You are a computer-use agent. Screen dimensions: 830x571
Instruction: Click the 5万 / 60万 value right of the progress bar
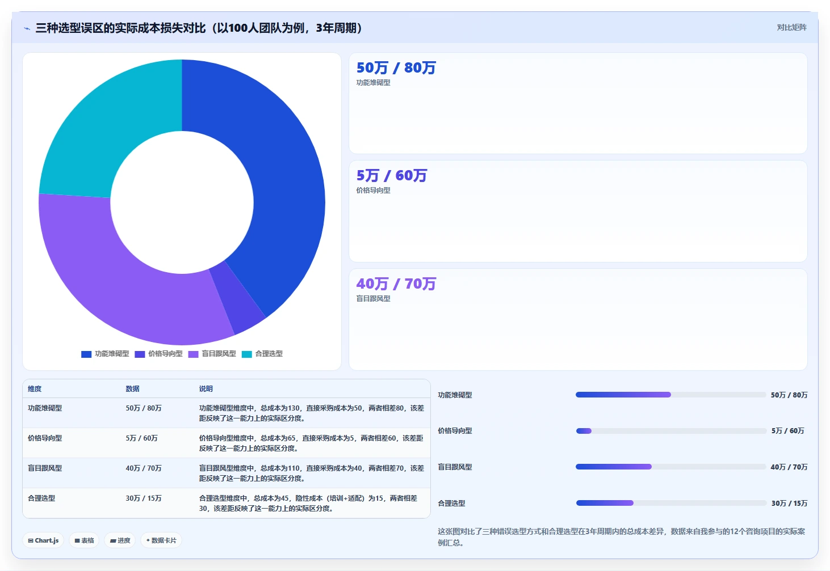pyautogui.click(x=788, y=431)
